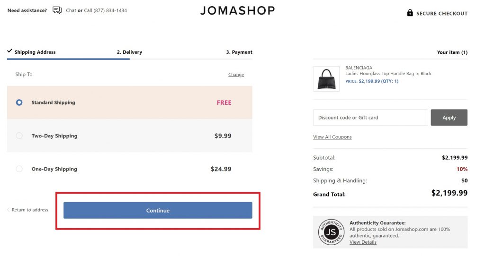Open Authenticity Guarantee View Details link
Viewport: 485px width, 256px height.
(x=363, y=242)
